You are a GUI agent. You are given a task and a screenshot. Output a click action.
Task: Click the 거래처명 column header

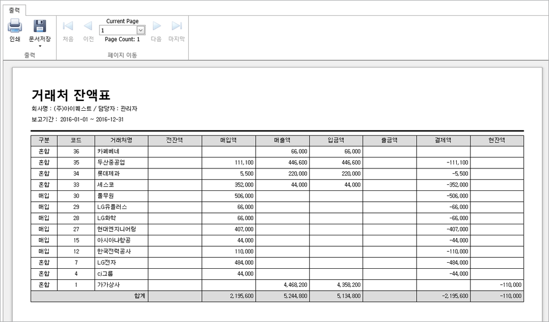pos(121,140)
